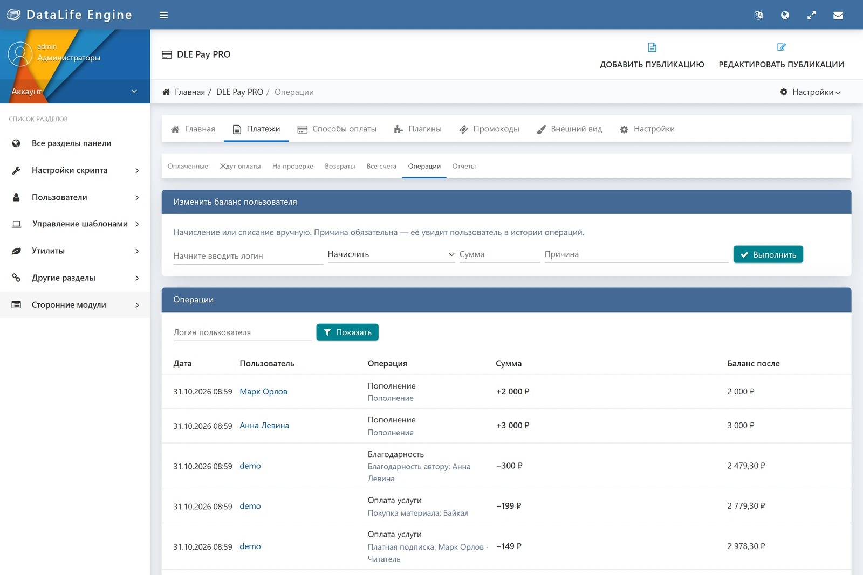Click the Add publication document icon

pyautogui.click(x=652, y=47)
